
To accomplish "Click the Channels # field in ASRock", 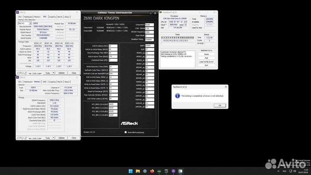I will pos(149,25).
